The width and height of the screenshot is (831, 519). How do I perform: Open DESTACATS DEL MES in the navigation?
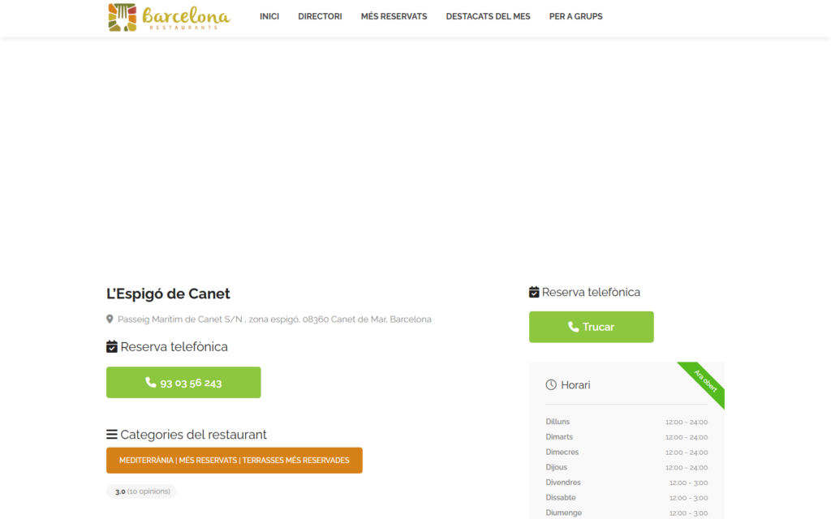[488, 16]
